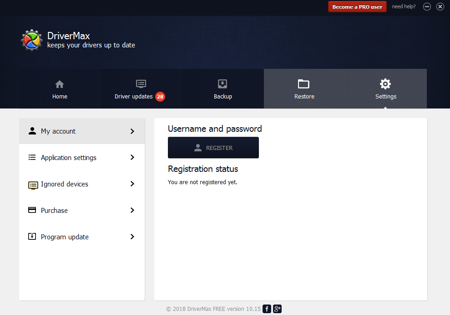Viewport: 450px width, 315px height.
Task: Open Application settings section
Action: 82,158
